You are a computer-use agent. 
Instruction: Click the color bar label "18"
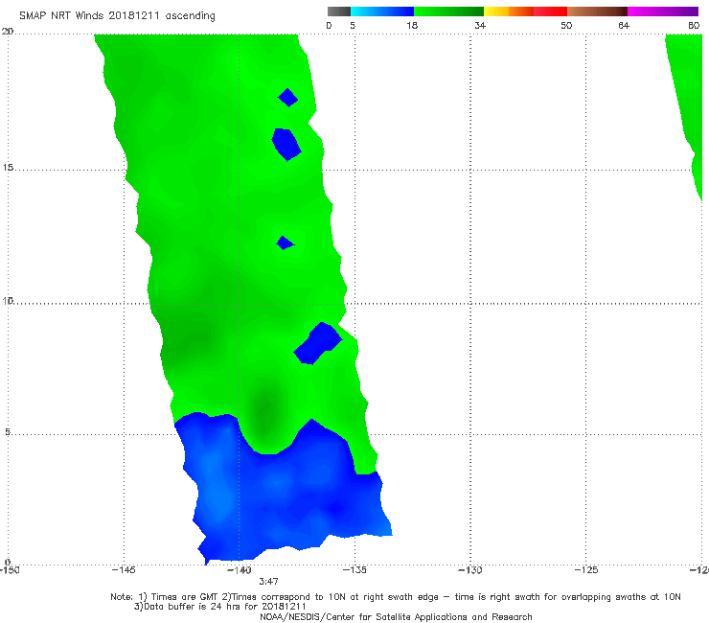point(412,25)
